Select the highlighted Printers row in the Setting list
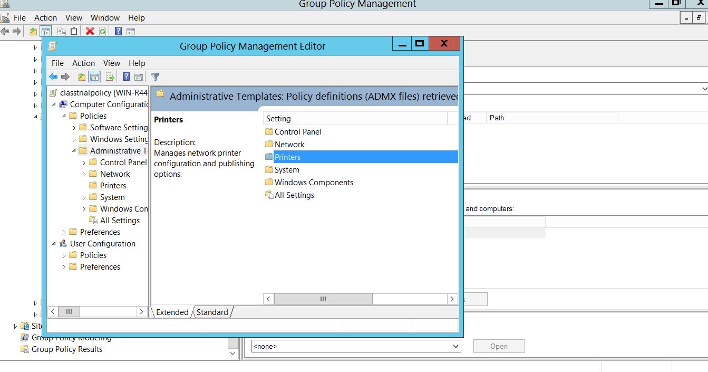 (x=361, y=157)
